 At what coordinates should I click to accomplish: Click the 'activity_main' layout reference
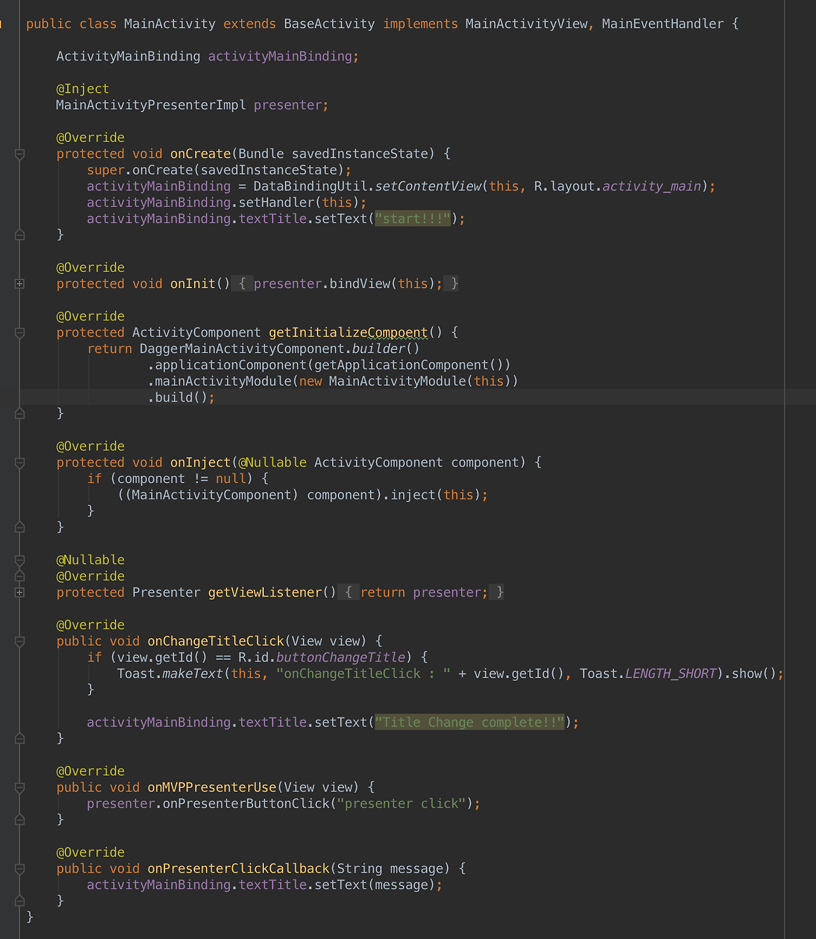(652, 186)
